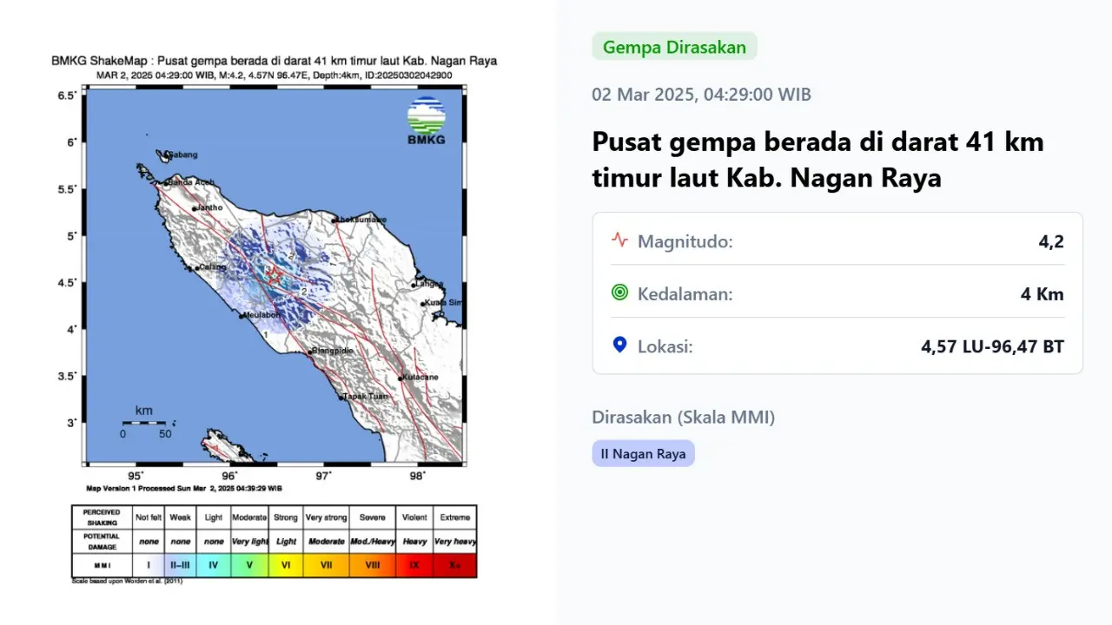Click Banda Aceh on the map
Screen dimensions: 1112x625
coord(190,182)
